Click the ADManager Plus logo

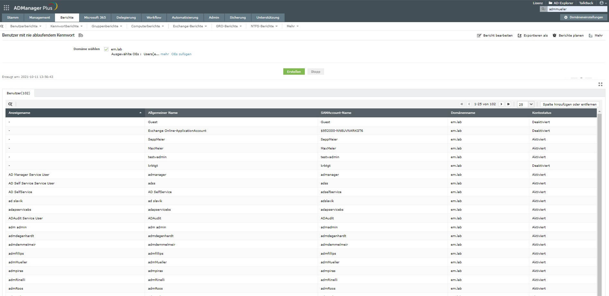(35, 7)
